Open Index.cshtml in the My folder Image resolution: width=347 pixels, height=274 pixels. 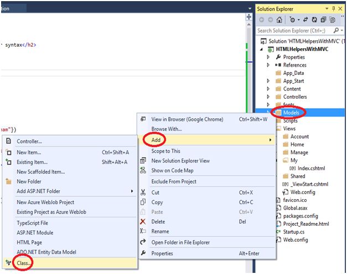[x=311, y=168]
